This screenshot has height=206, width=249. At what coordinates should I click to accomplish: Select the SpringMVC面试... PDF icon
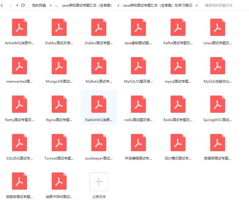pos(218,104)
